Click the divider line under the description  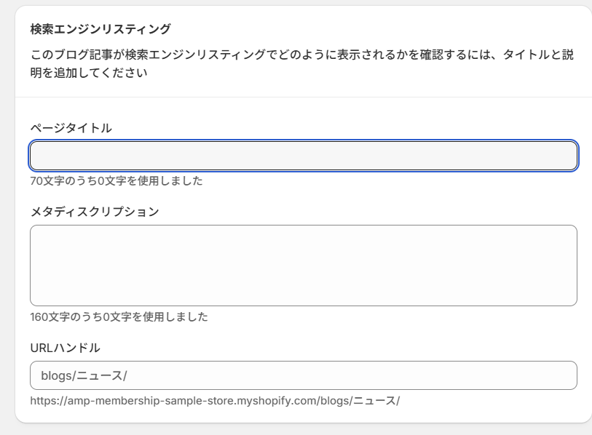tap(303, 97)
